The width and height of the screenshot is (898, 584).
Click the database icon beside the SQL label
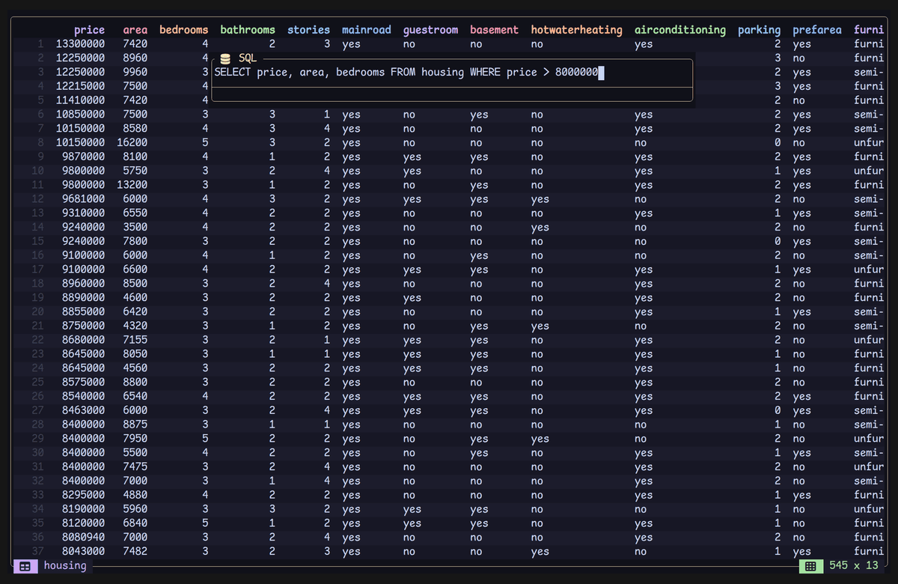point(225,58)
